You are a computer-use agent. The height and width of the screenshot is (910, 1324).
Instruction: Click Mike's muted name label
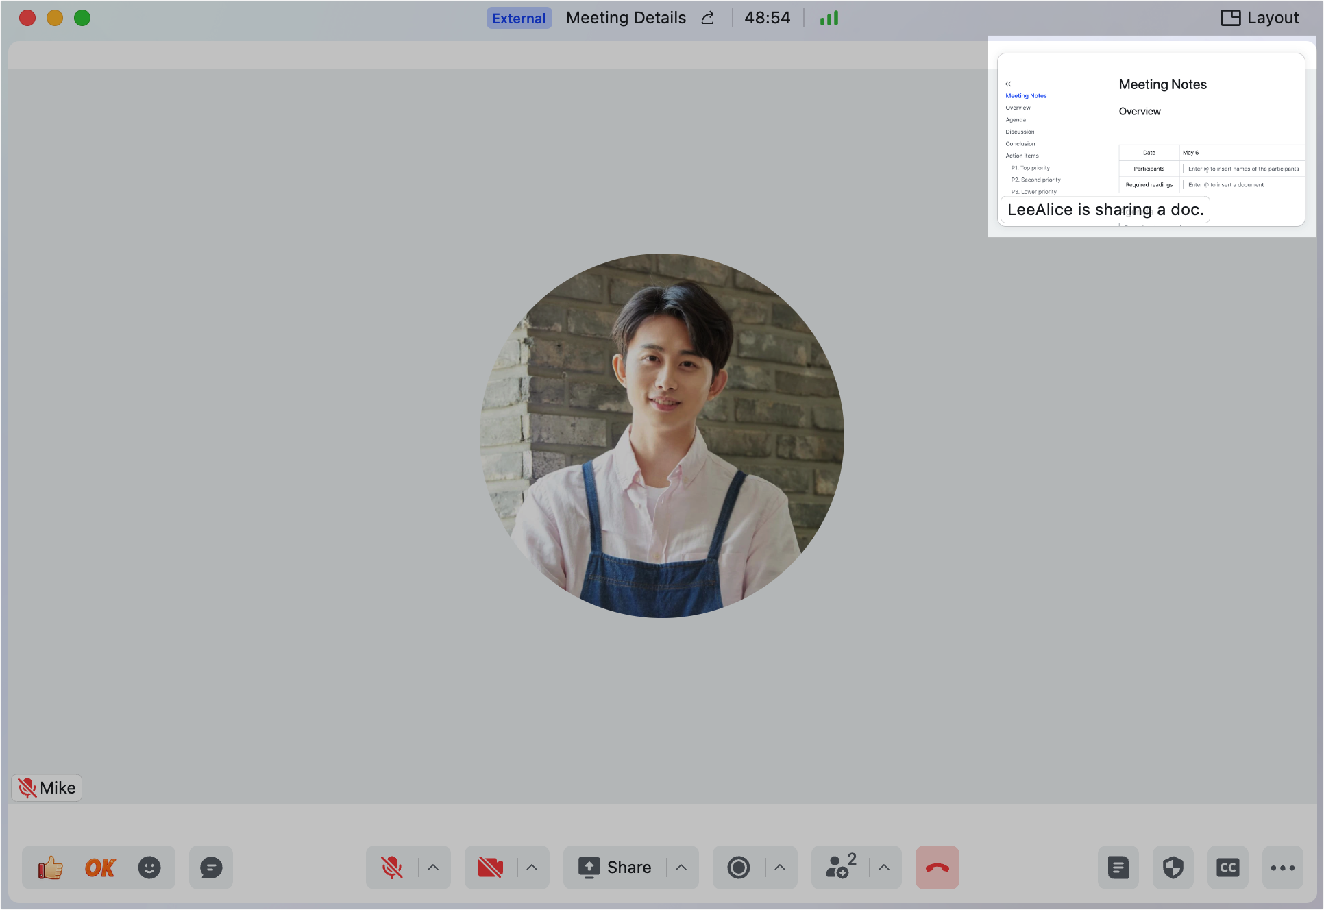47,788
